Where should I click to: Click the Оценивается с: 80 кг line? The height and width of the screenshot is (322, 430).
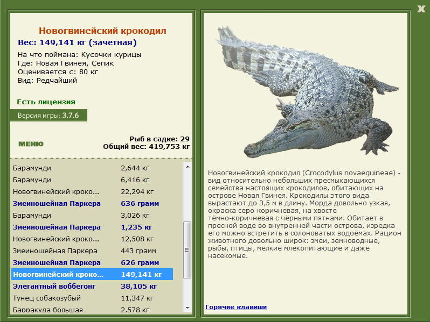pos(58,72)
